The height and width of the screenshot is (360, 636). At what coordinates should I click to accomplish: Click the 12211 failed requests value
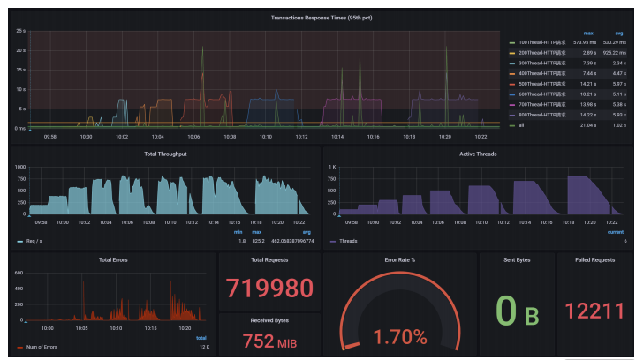(x=594, y=311)
